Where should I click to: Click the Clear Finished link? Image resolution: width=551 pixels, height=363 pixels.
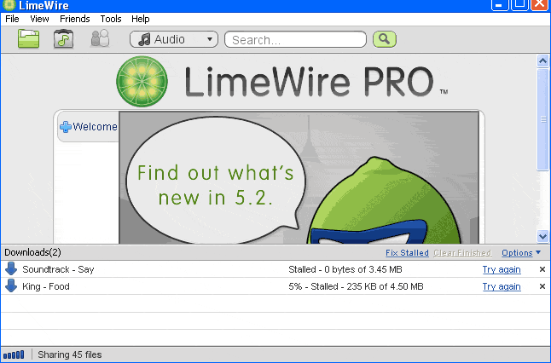coord(462,253)
